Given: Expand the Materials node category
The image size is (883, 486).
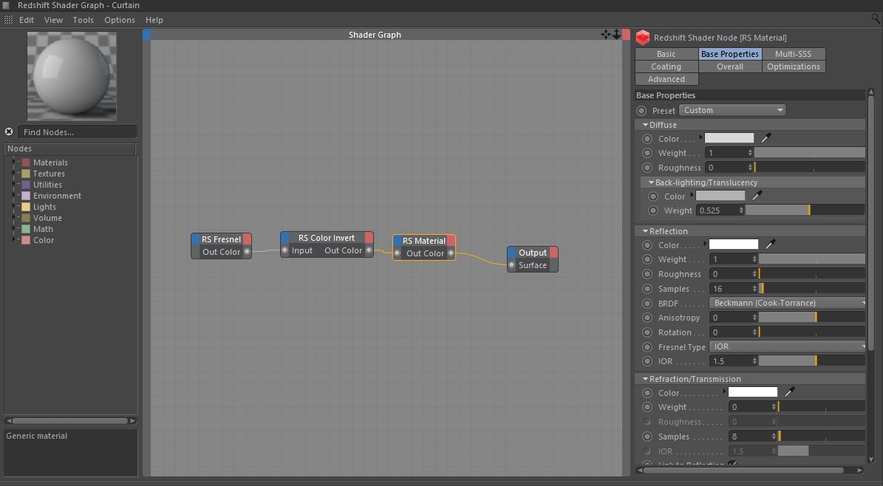Looking at the screenshot, I should pyautogui.click(x=14, y=162).
